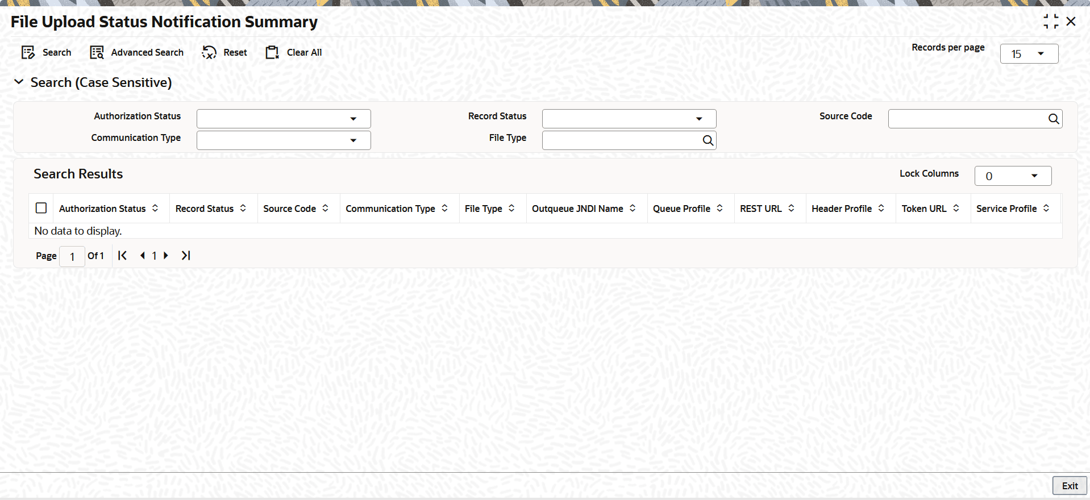Image resolution: width=1090 pixels, height=500 pixels.
Task: Click the Service Profile header text
Action: pos(1006,209)
